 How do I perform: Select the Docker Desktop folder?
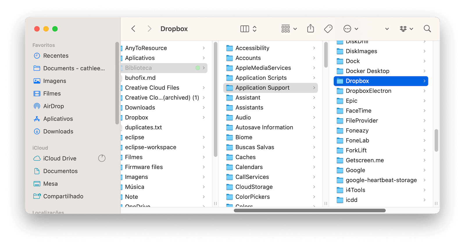(x=381, y=71)
